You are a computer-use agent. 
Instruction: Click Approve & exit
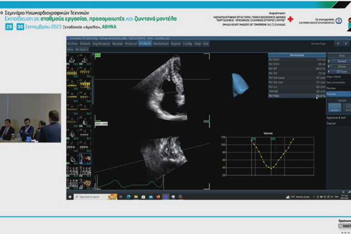335,118
